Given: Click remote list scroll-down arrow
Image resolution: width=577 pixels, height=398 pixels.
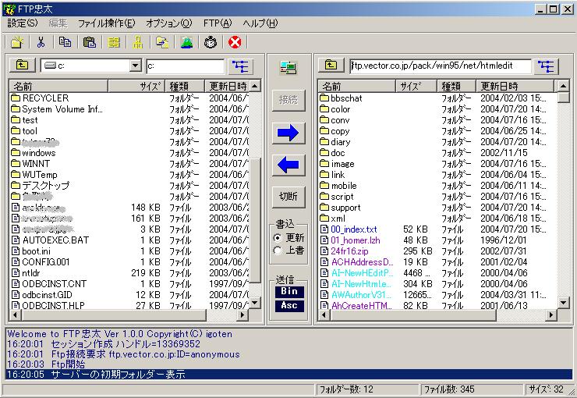Looking at the screenshot, I should 564,303.
